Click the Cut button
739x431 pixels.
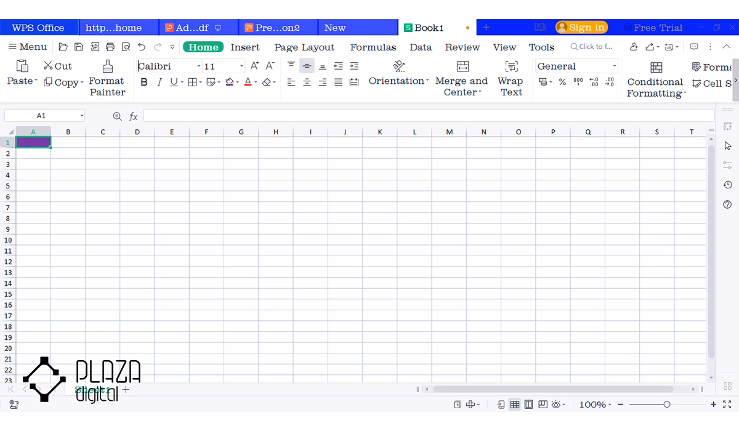pos(57,66)
